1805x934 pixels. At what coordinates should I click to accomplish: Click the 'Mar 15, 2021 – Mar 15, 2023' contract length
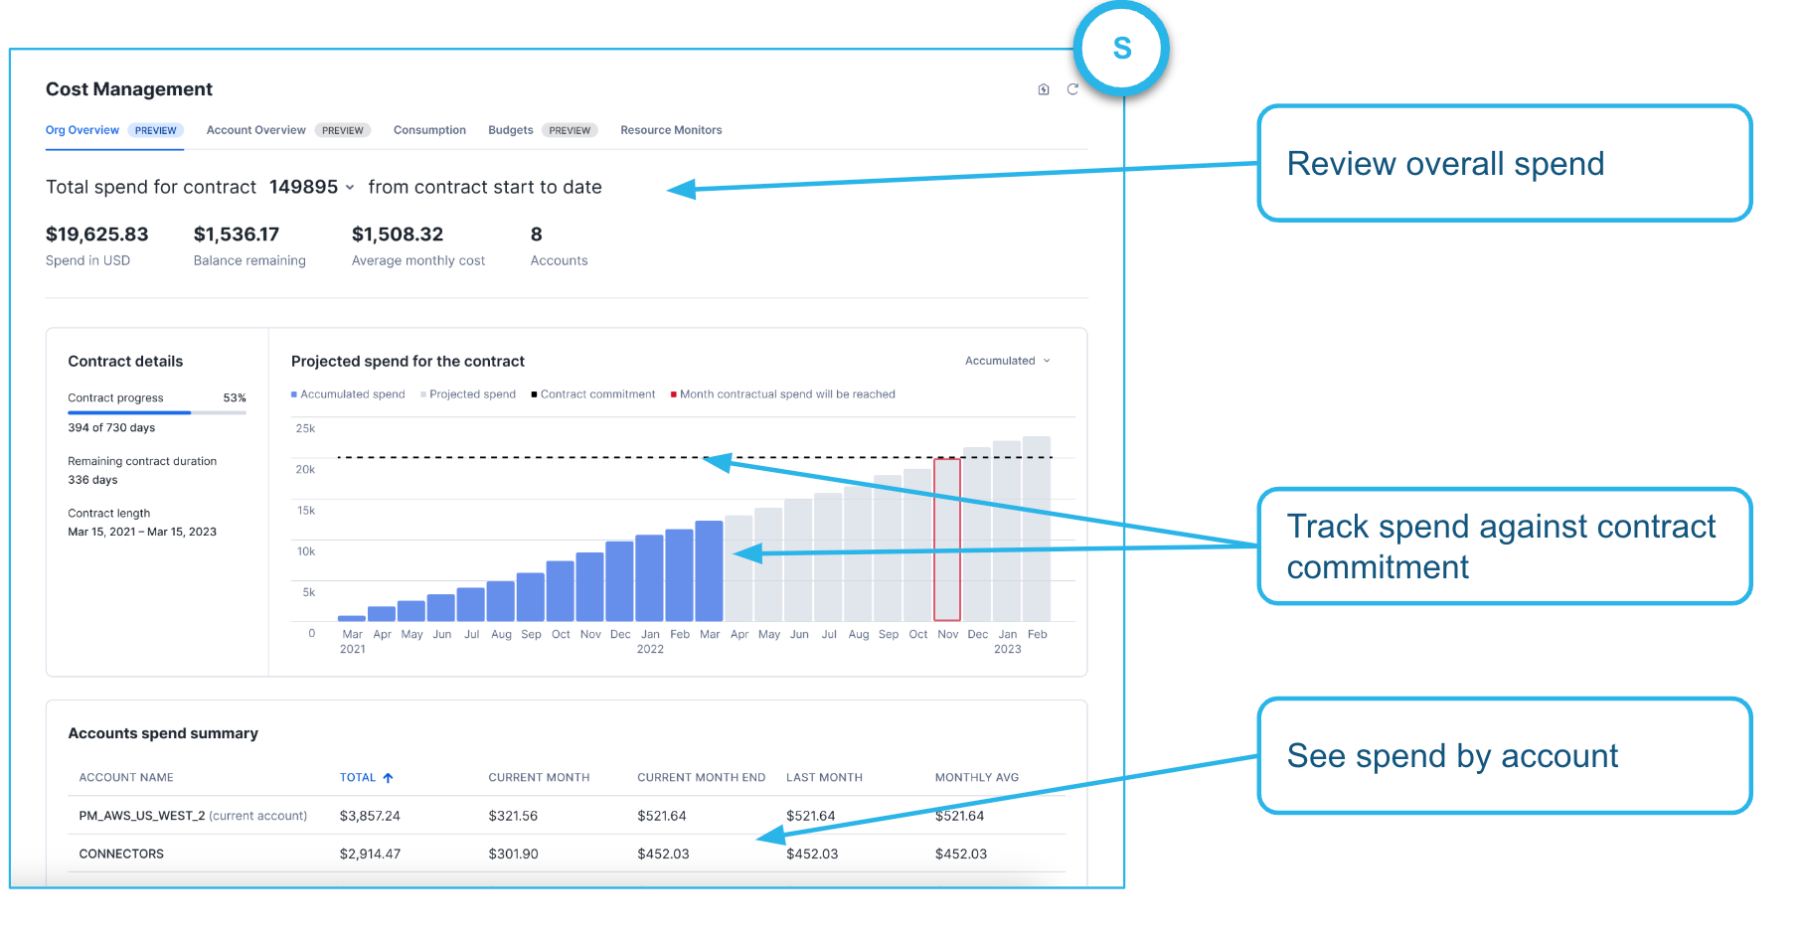point(142,532)
